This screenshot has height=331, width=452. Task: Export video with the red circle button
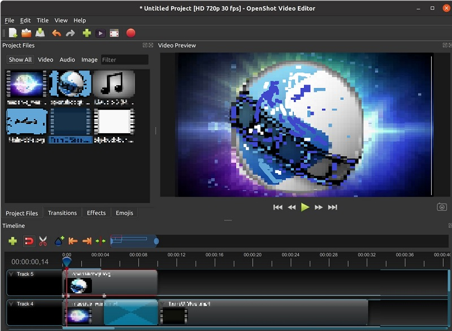click(x=131, y=33)
